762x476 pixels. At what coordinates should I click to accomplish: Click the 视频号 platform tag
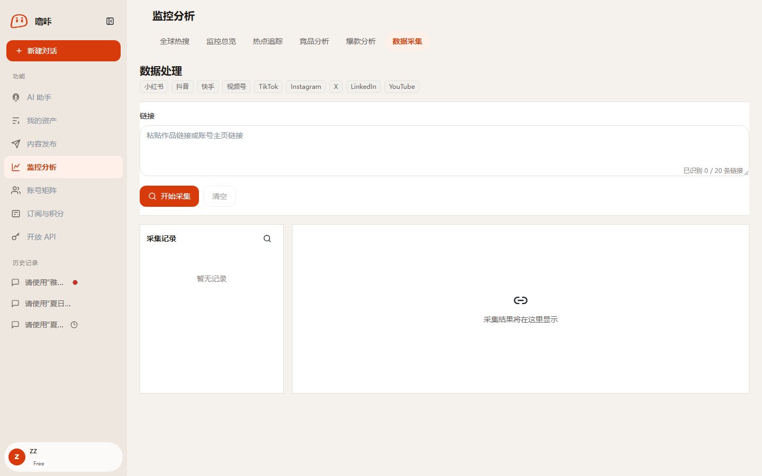(x=237, y=87)
